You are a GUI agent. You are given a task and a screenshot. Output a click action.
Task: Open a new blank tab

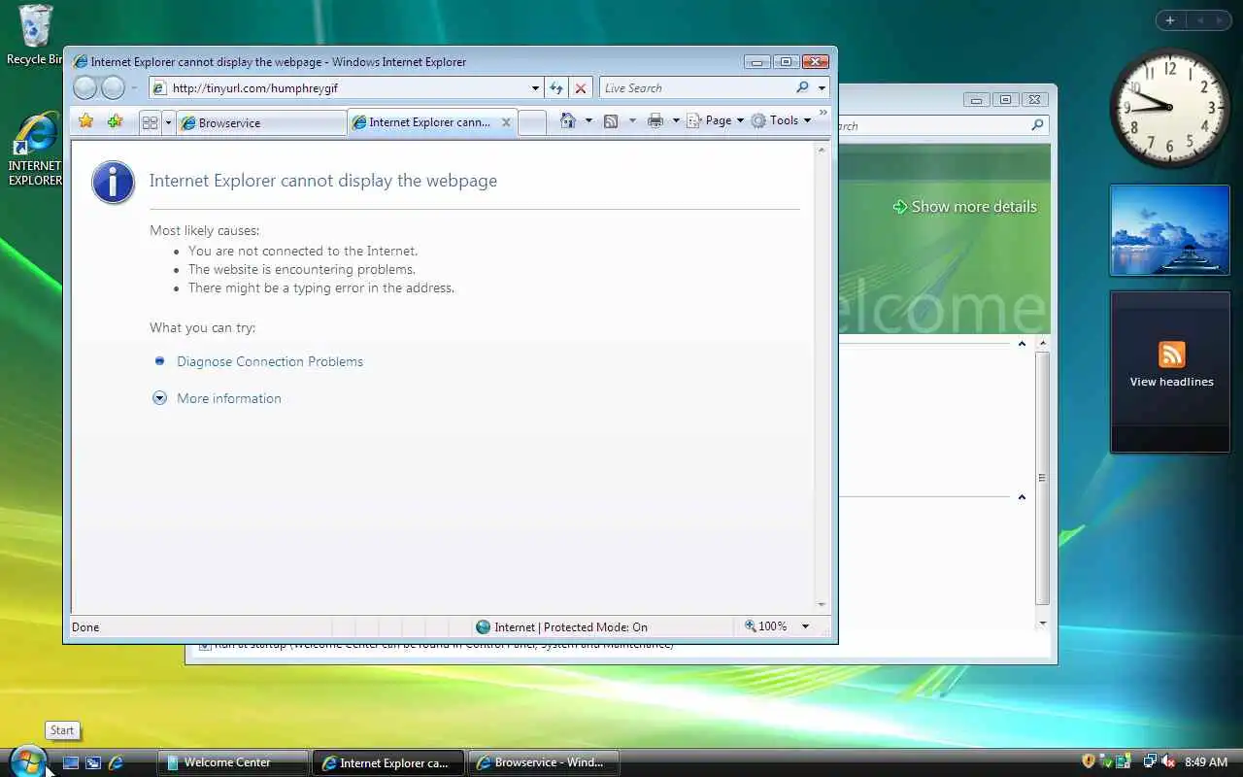(531, 122)
